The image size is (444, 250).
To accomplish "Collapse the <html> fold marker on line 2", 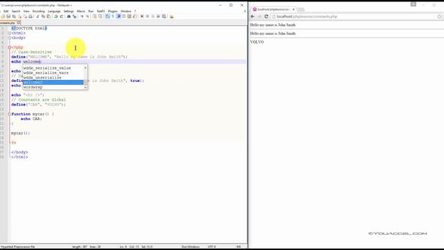I will [9, 33].
